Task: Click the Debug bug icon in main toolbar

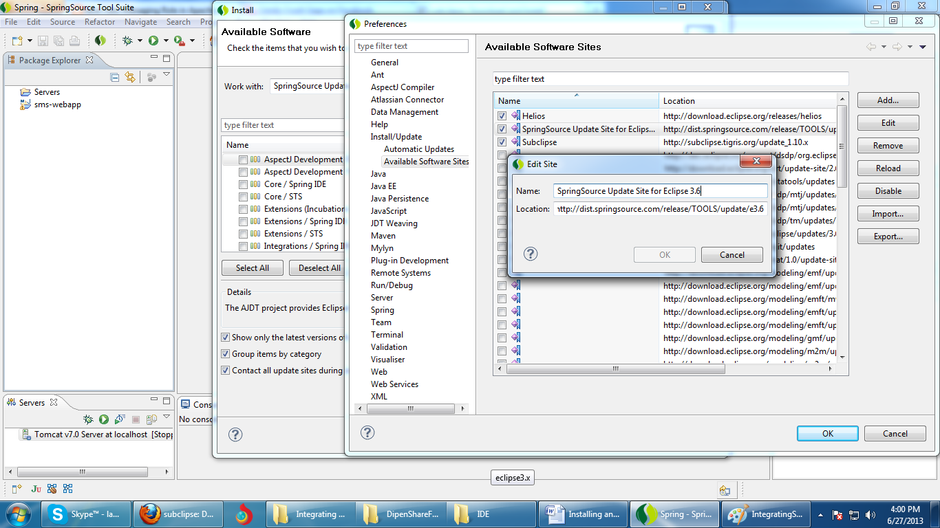Action: point(127,41)
